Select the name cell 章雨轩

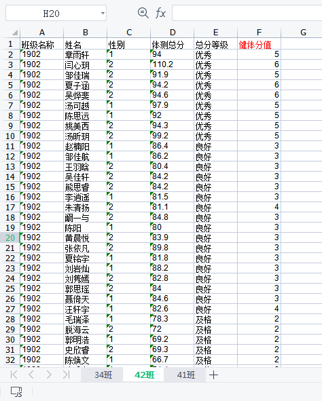(85, 54)
